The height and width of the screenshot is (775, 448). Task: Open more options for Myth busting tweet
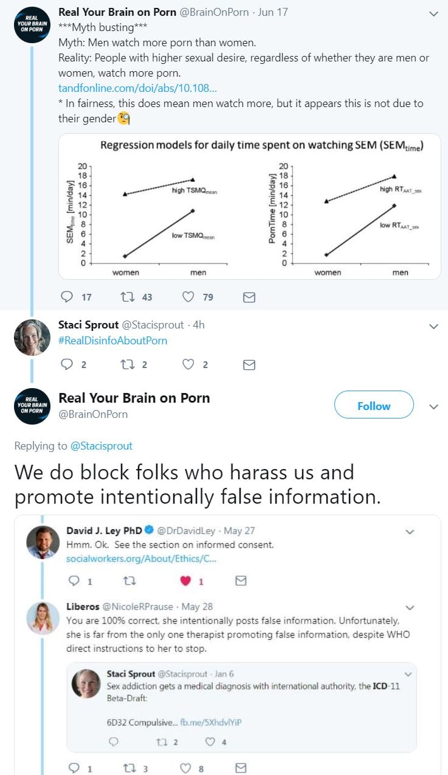click(433, 13)
